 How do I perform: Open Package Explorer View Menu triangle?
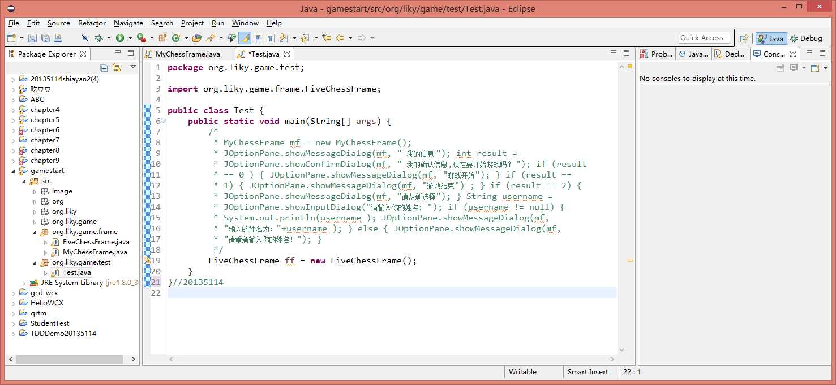coord(133,67)
